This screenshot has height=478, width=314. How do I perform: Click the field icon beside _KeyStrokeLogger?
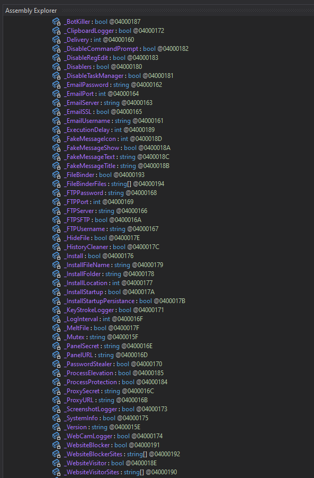tap(56, 310)
